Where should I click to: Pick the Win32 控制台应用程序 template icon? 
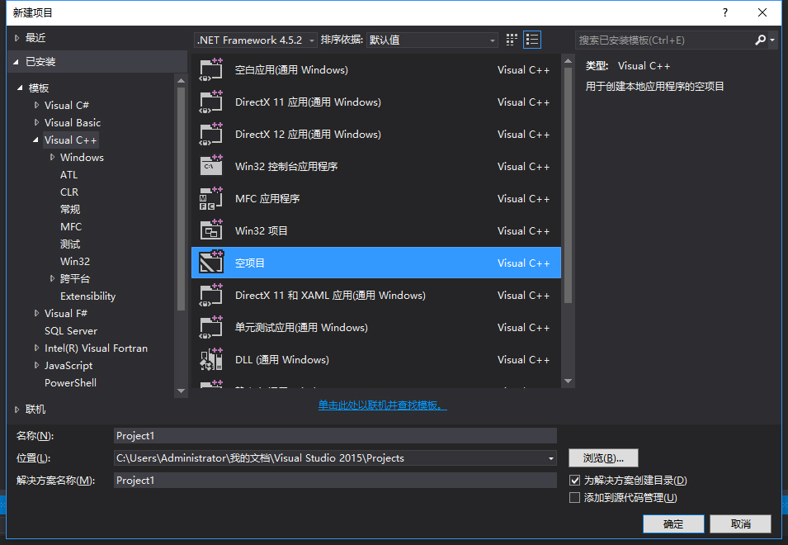tap(211, 166)
